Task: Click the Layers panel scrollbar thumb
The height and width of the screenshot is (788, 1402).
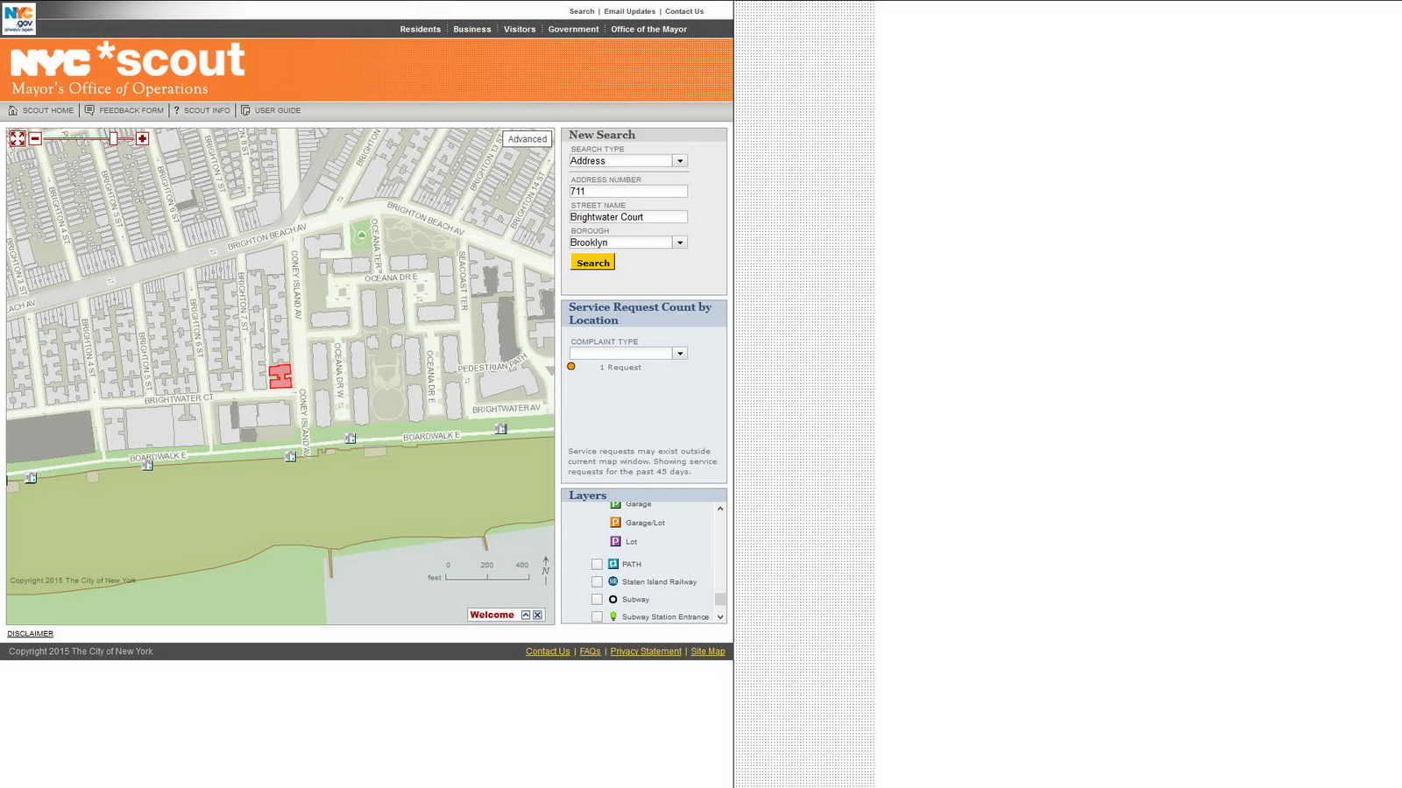Action: (720, 599)
